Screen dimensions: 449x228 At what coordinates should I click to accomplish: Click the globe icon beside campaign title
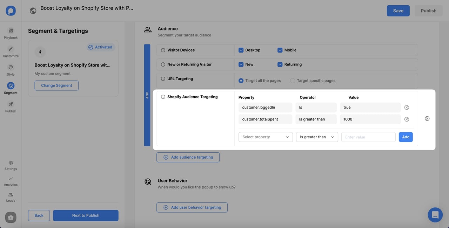coord(33,11)
